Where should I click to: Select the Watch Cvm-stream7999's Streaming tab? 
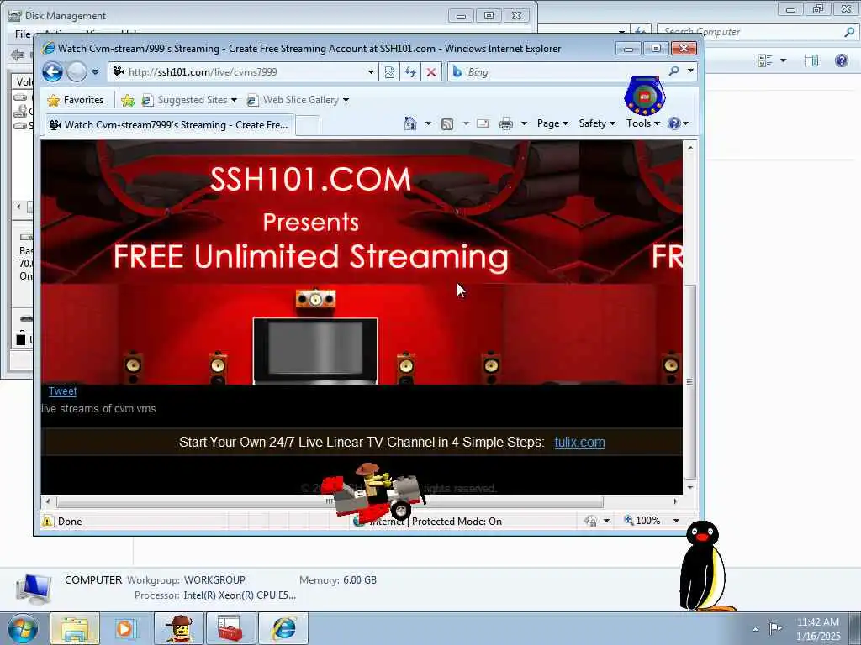[x=169, y=125]
